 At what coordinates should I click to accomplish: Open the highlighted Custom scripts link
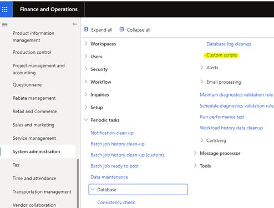point(221,55)
